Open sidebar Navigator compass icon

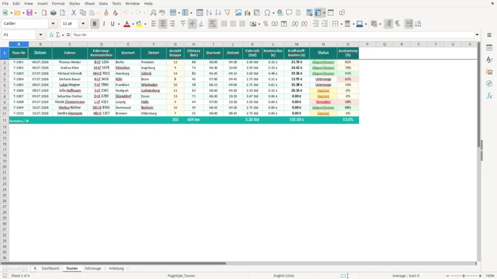coord(489,83)
